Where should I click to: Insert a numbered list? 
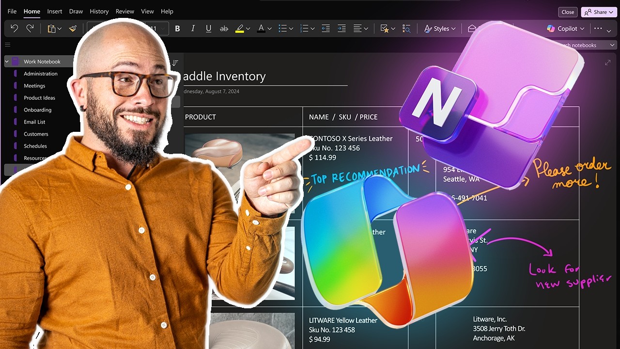click(304, 29)
